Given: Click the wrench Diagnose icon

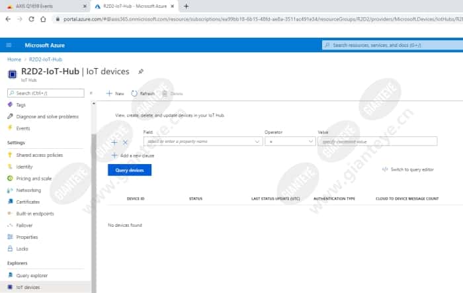Looking at the screenshot, I should point(10,116).
